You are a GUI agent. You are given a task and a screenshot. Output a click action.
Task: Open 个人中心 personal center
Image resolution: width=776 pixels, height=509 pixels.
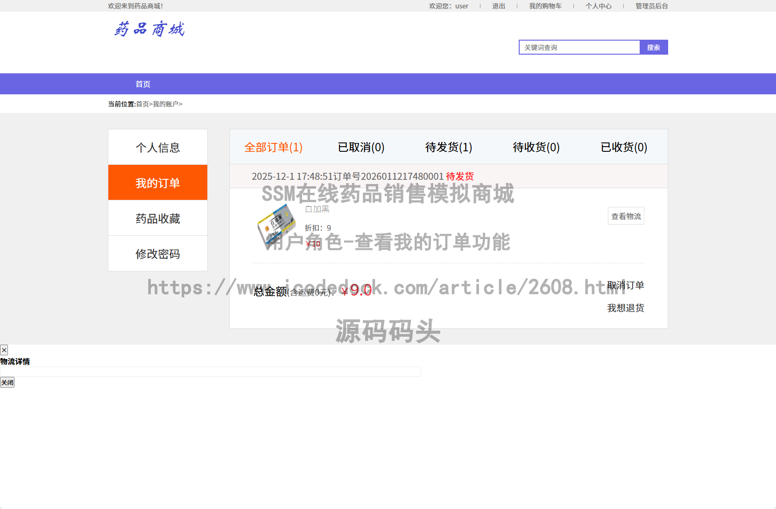[x=599, y=6]
